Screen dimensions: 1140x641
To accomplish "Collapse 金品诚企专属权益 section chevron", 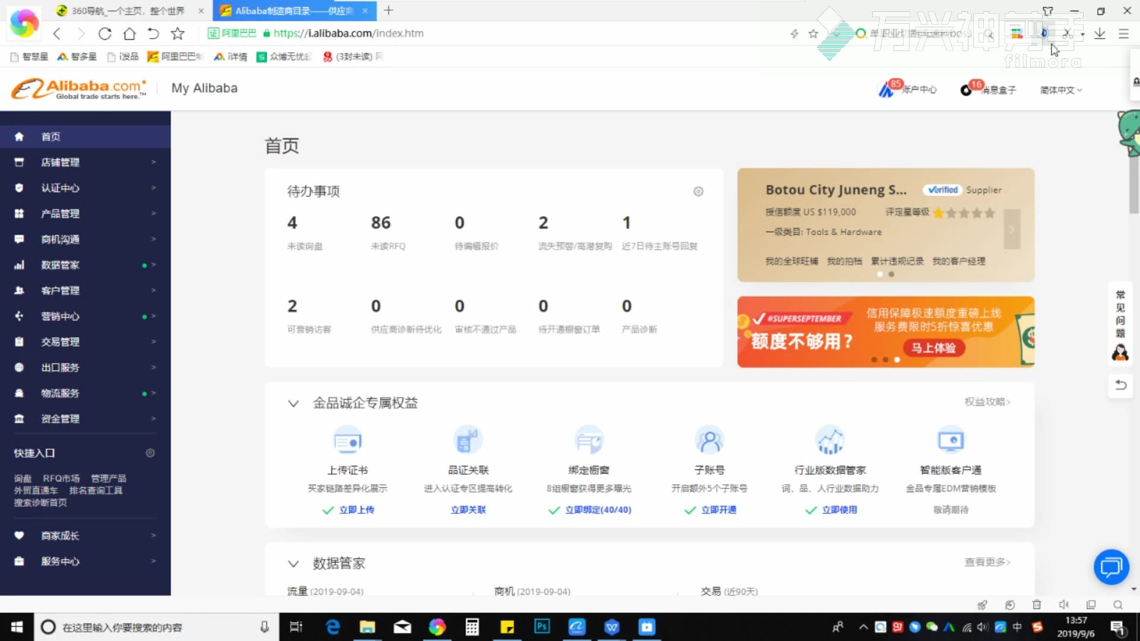I will 293,404.
